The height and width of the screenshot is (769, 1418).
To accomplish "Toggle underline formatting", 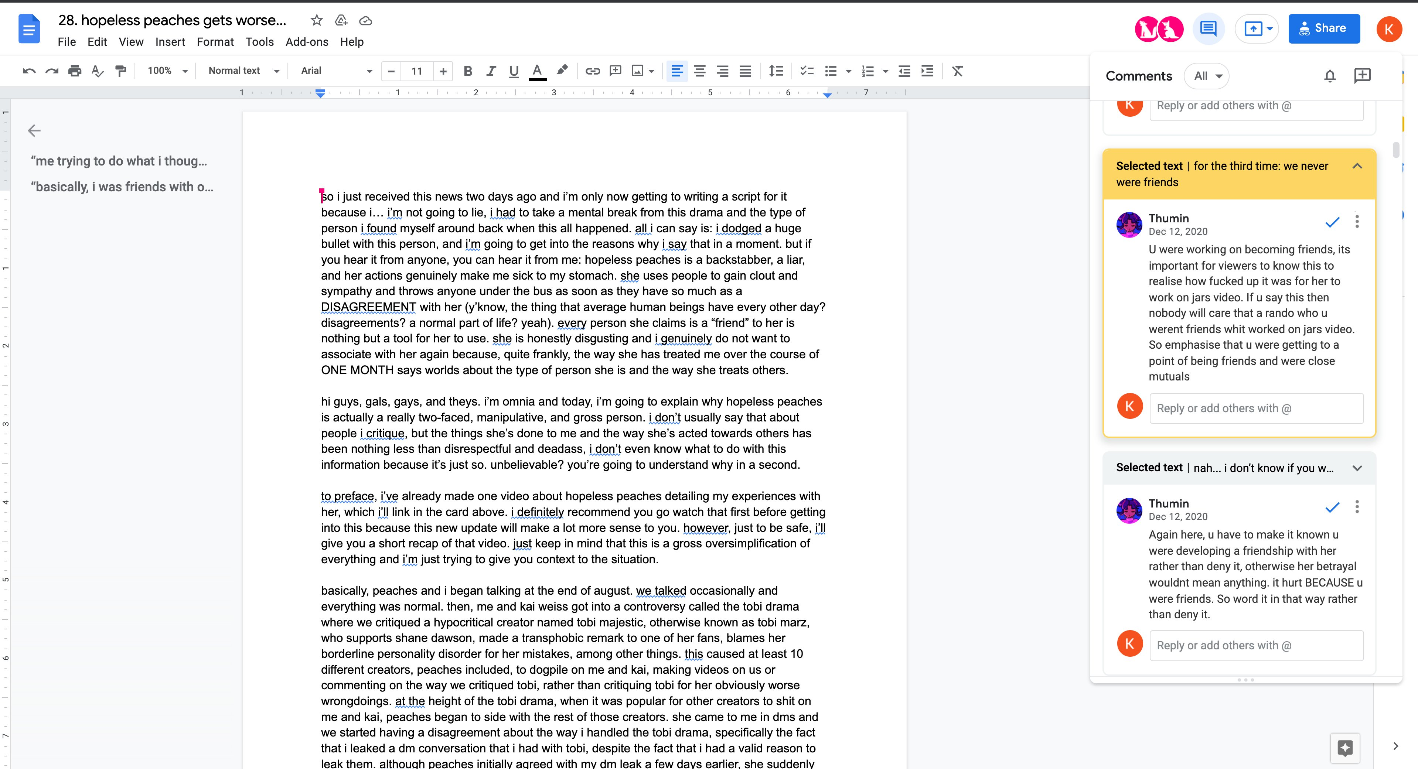I will [x=514, y=71].
